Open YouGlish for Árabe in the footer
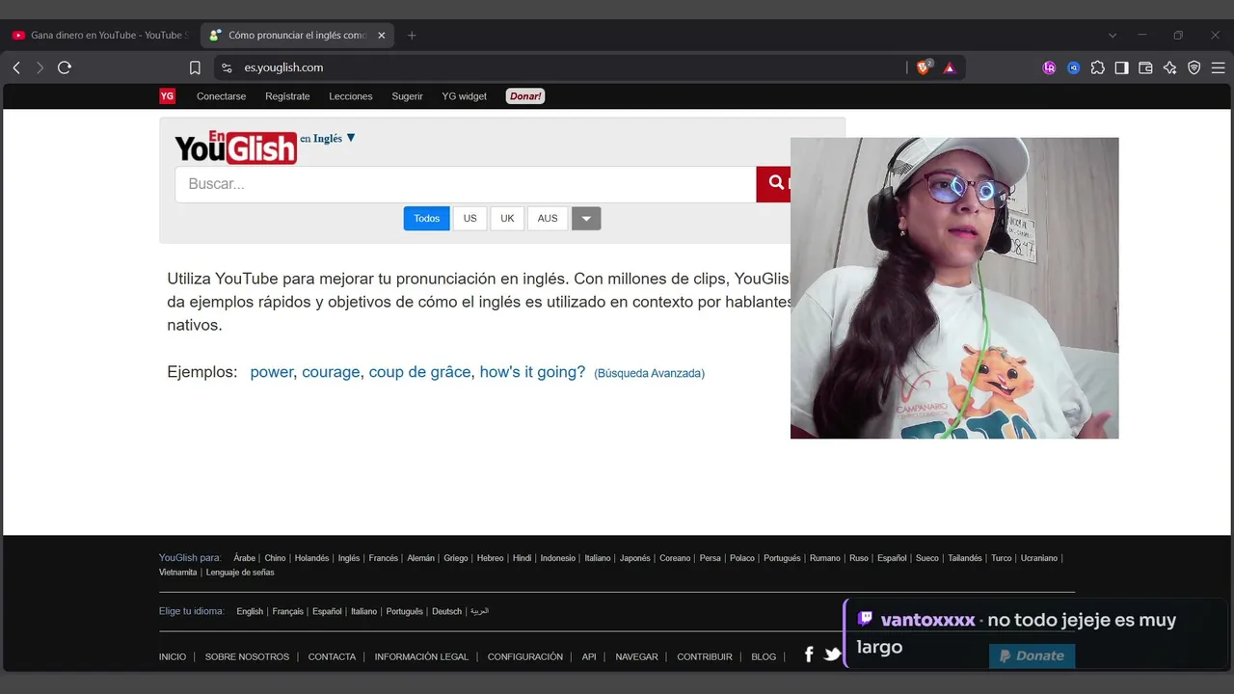Viewport: 1234px width, 694px height. pyautogui.click(x=245, y=558)
